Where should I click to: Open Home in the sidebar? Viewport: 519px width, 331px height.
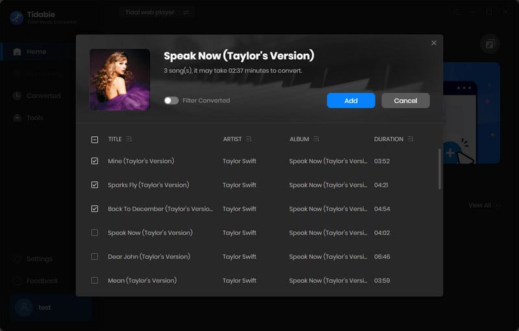click(36, 52)
